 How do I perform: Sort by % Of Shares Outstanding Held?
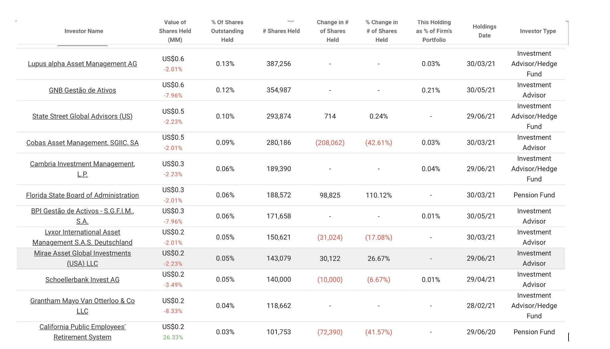pos(227,31)
